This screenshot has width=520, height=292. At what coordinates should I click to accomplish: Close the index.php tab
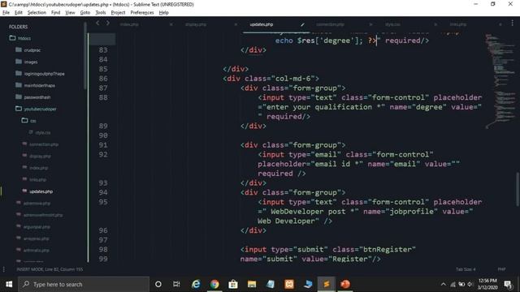[171, 24]
